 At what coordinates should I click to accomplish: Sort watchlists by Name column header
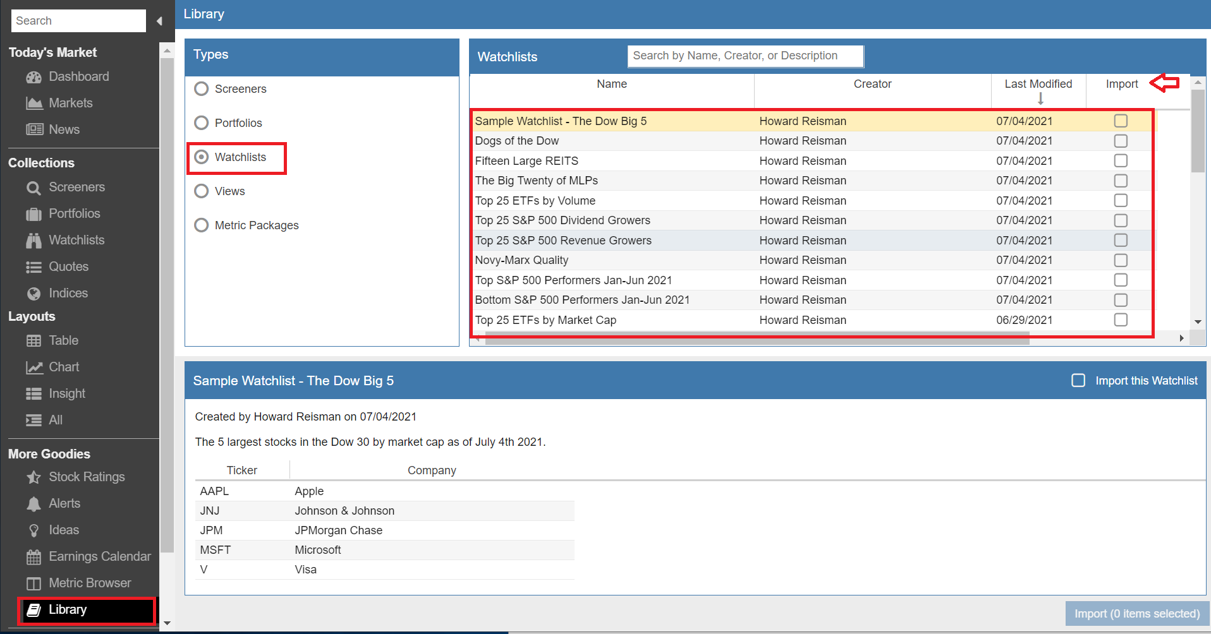612,84
